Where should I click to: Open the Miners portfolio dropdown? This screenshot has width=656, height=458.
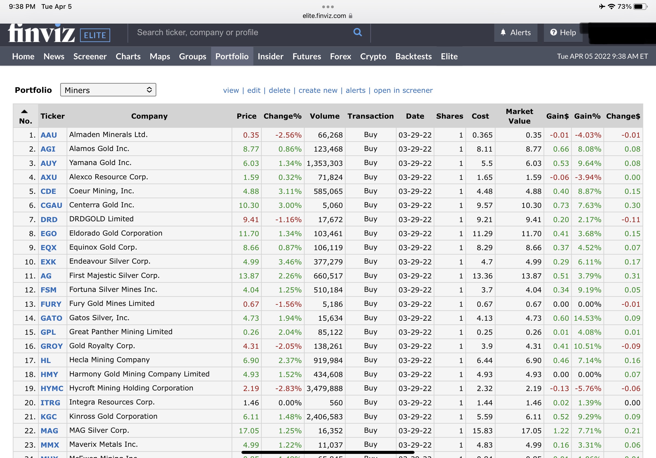pyautogui.click(x=108, y=90)
